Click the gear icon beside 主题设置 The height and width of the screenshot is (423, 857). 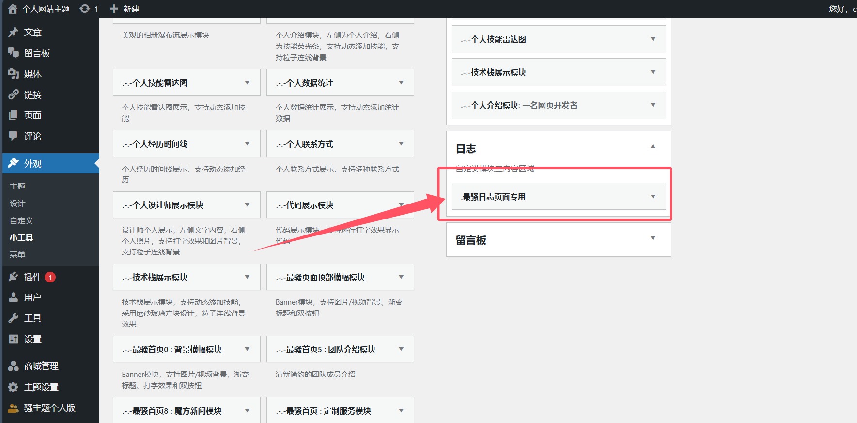(14, 387)
